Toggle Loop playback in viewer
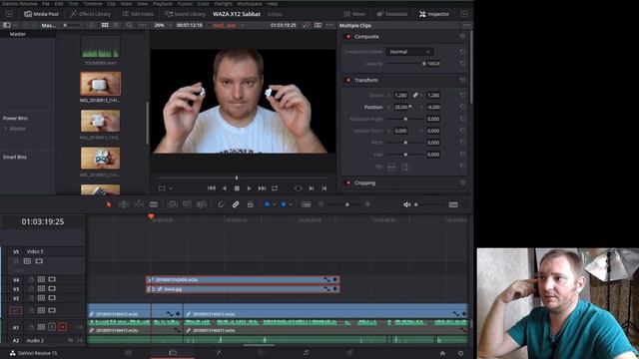Image resolution: width=639 pixels, height=359 pixels. pos(275,188)
